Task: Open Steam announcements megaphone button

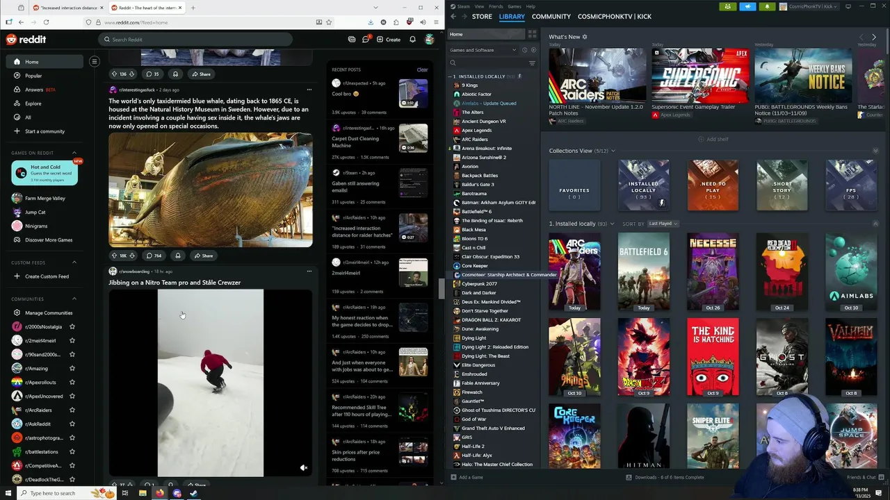Action: coord(747,6)
